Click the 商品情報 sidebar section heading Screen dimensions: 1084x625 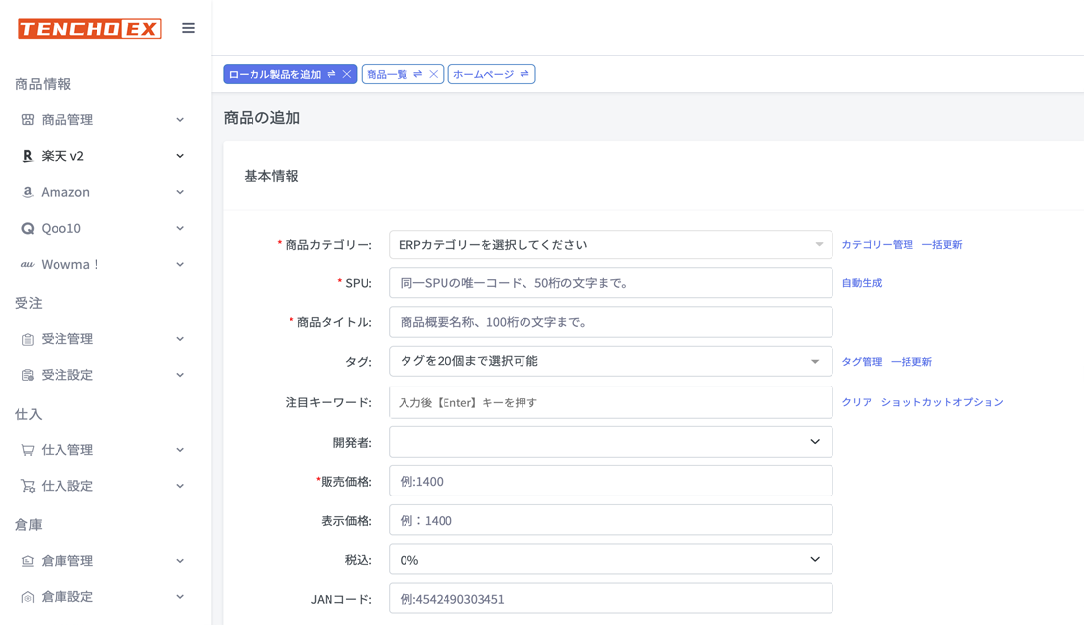[x=43, y=84]
